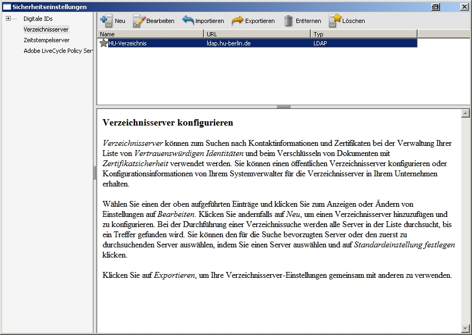This screenshot has height=335, width=472.
Task: Open Zeitstempelserver in the left panel
Action: tap(46, 40)
